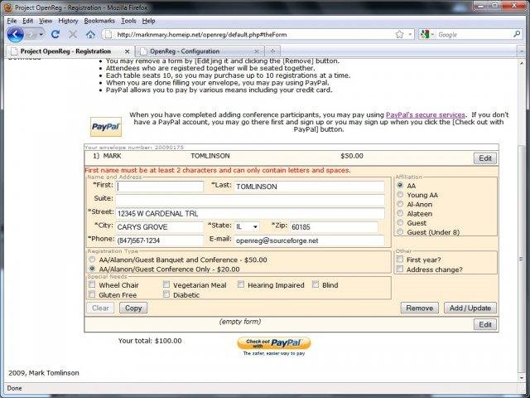
Task: Open the State dropdown showing IL
Action: click(247, 226)
